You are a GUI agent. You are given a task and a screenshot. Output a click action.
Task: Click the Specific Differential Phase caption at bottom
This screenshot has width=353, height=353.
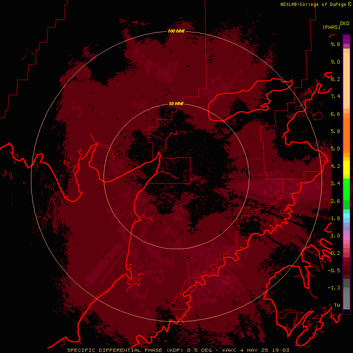point(178,350)
